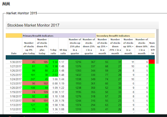This screenshot has height=117, width=167.
Task: Click the 'Market Monitor 2015' section label
Action: click(22, 13)
